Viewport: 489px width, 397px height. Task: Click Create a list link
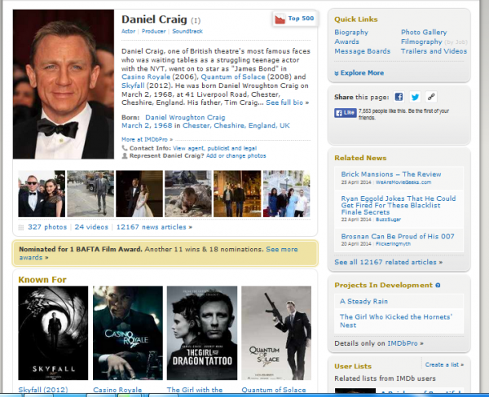click(444, 364)
